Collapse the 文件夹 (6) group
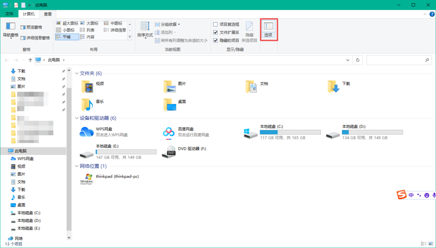436x248 pixels. click(77, 73)
